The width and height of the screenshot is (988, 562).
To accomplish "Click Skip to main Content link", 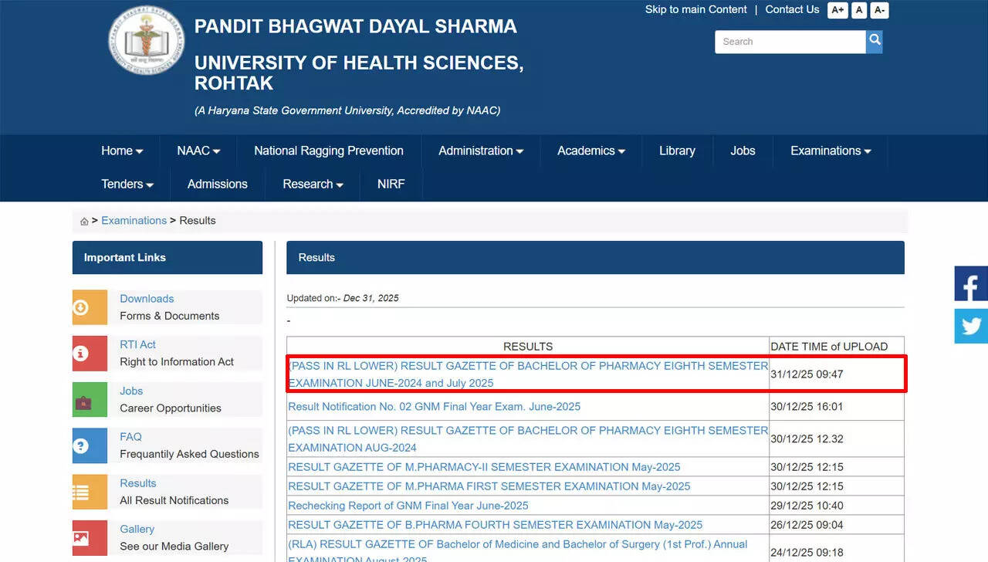I will pos(695,10).
